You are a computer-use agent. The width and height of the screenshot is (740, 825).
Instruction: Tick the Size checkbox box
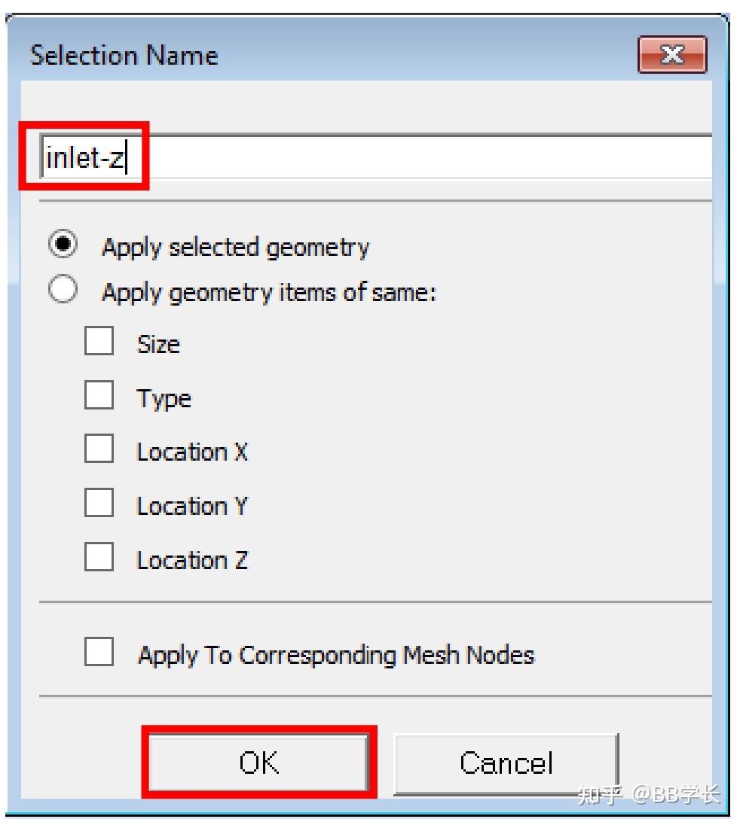point(99,342)
